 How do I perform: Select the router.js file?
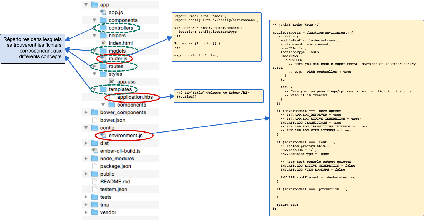[x=118, y=59]
